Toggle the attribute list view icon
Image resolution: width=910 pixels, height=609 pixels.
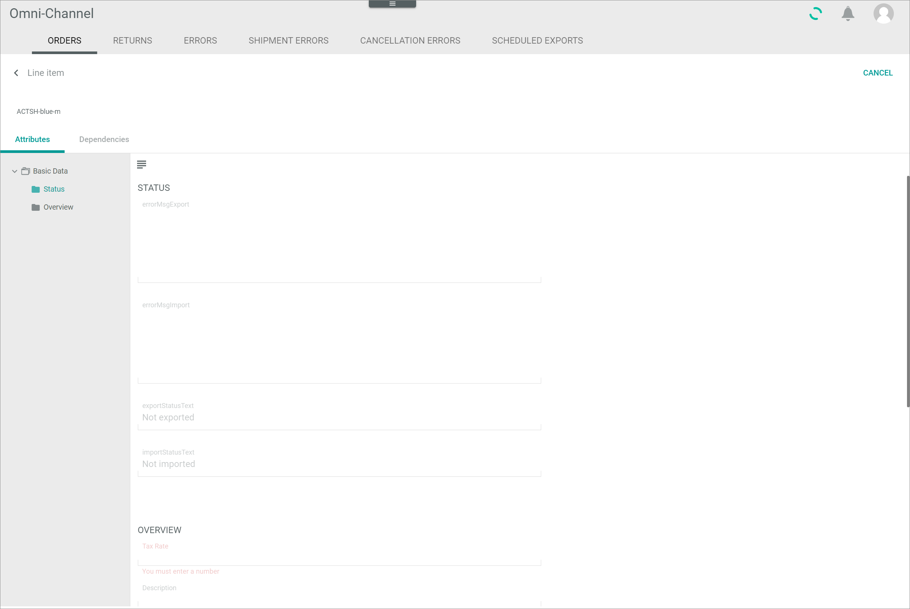click(x=142, y=165)
